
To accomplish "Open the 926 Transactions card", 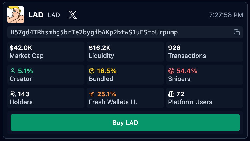I will [x=204, y=52].
